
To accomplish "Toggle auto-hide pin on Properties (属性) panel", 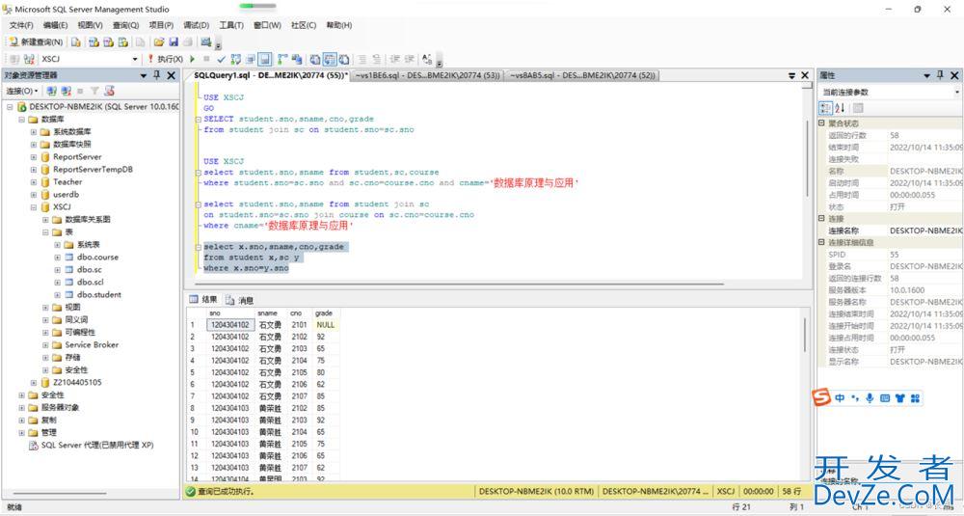I will coord(940,75).
